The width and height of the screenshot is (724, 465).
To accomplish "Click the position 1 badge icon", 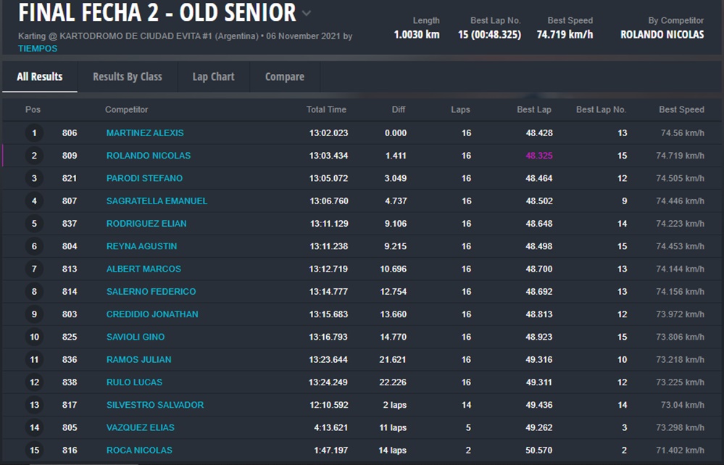I will tap(33, 133).
